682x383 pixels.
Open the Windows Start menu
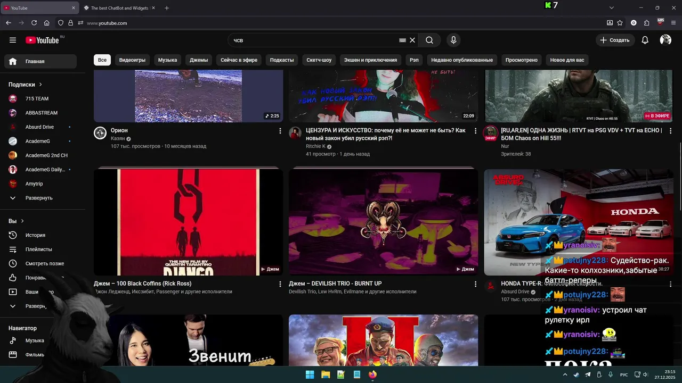310,374
